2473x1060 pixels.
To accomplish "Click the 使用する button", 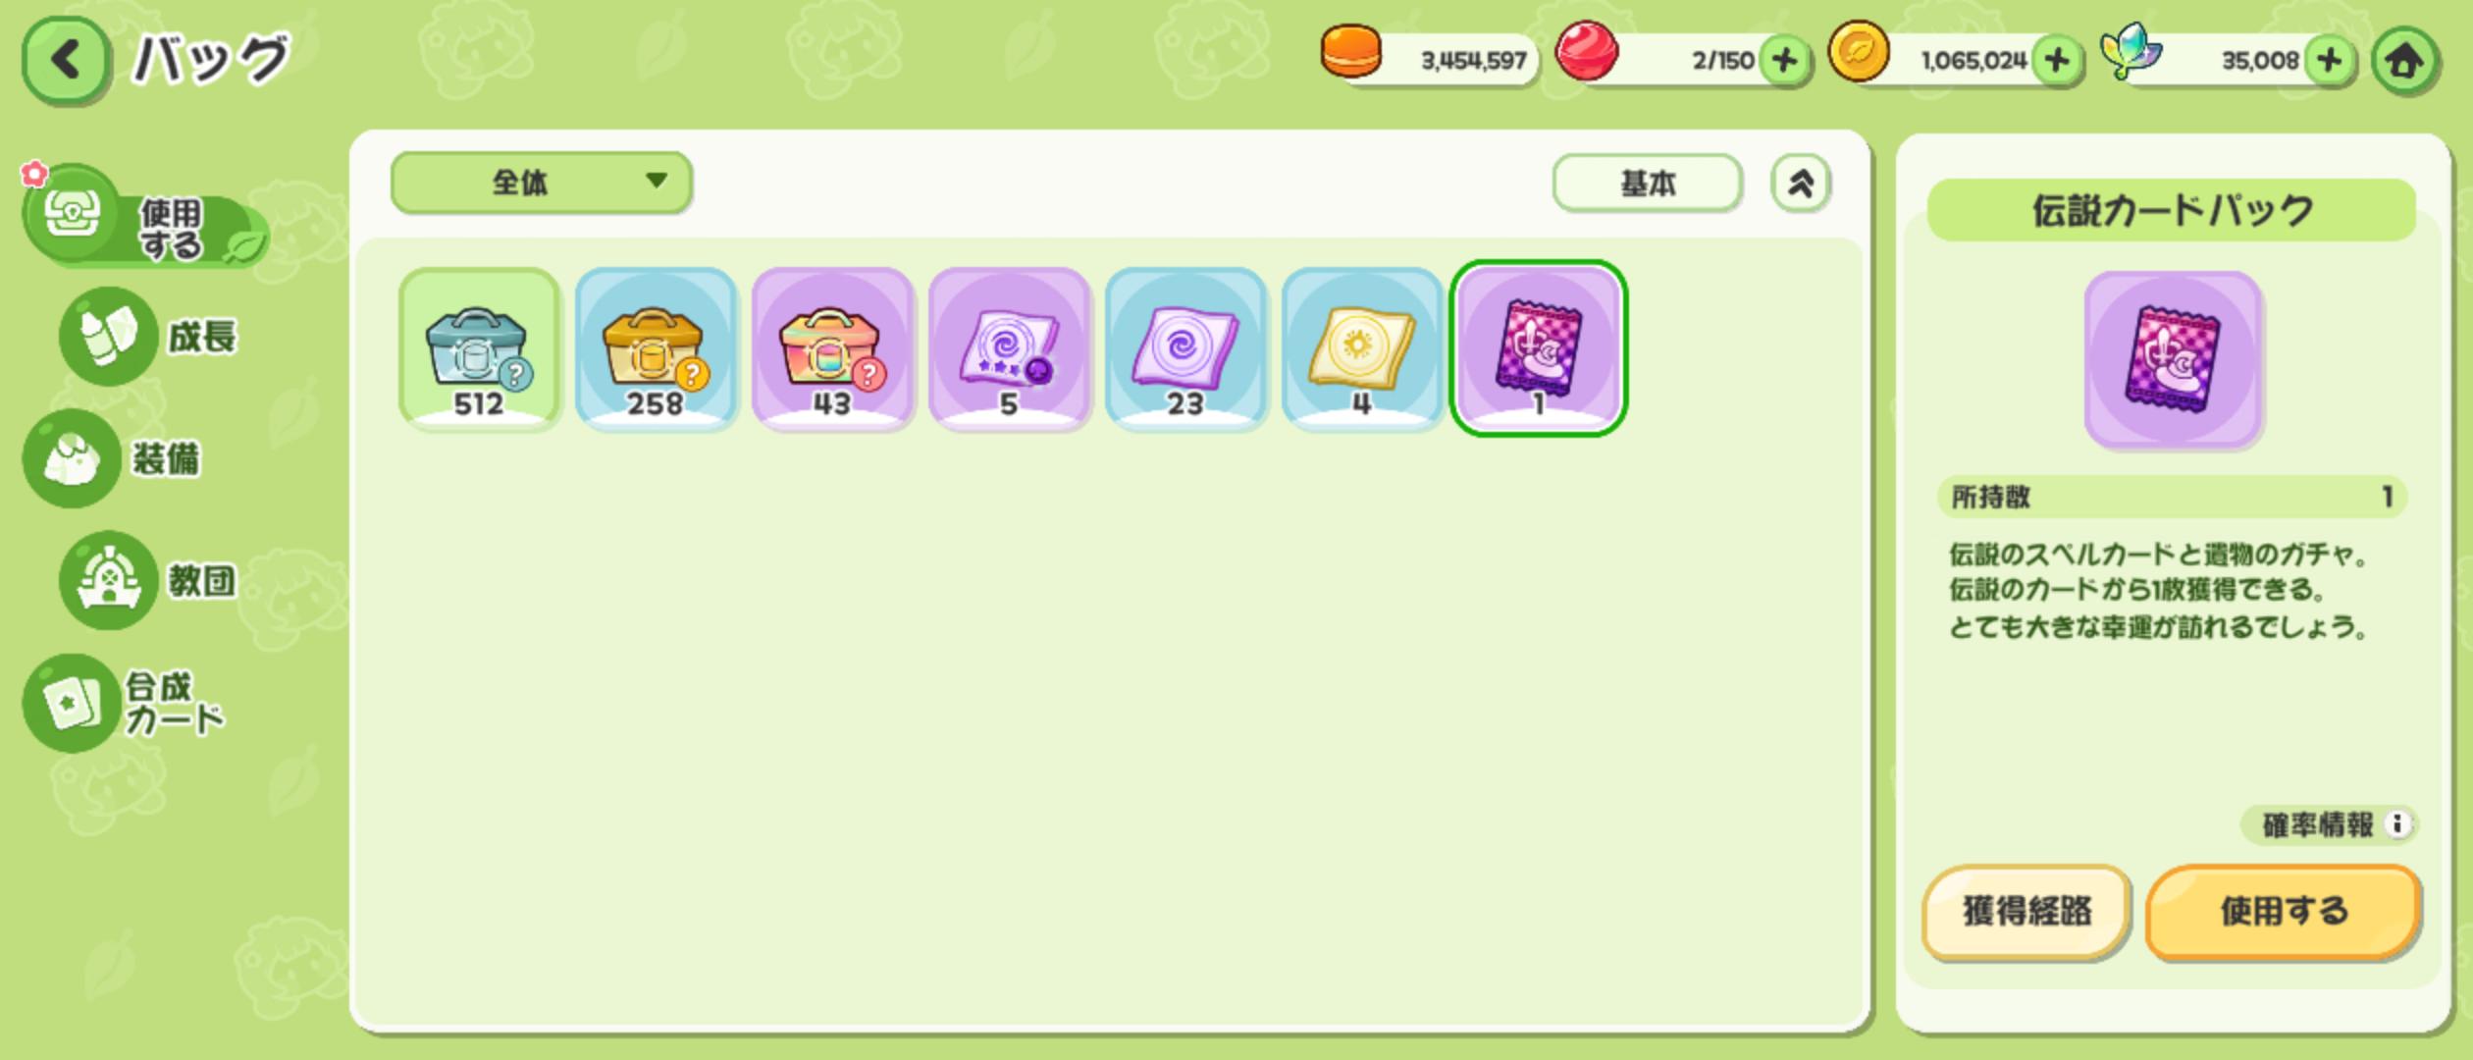I will coord(2283,912).
